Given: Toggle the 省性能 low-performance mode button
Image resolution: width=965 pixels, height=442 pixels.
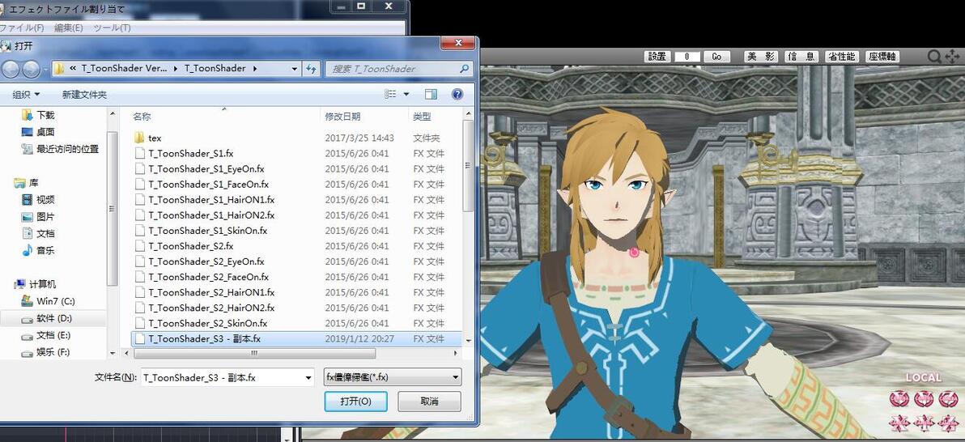Looking at the screenshot, I should [841, 57].
